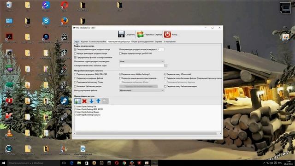Screen dimensions: 295x166
Task: Open audio thumbnails dropdown showing None
Action: click(x=142, y=61)
